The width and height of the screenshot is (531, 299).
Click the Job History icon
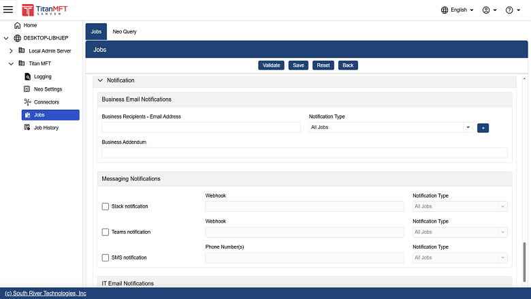27,127
